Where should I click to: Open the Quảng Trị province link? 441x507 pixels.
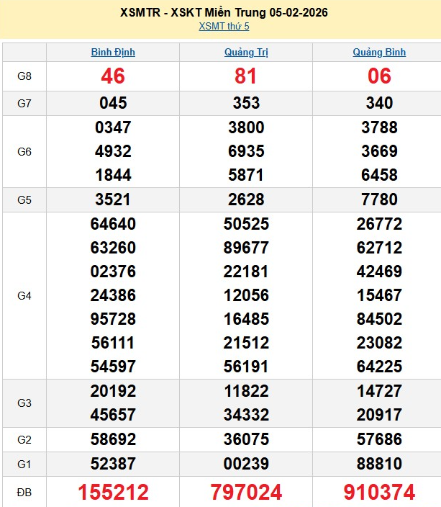pos(246,52)
